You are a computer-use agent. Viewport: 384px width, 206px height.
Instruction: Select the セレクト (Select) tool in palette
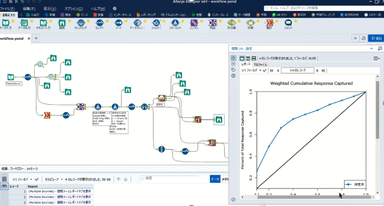coord(100,24)
